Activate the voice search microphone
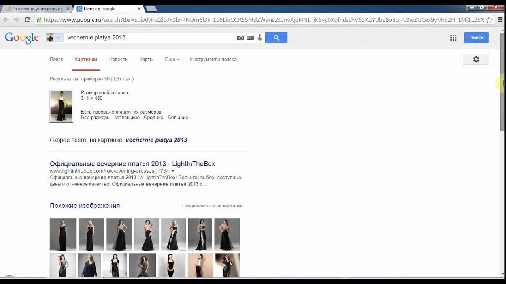The width and height of the screenshot is (506, 284). pyautogui.click(x=260, y=38)
